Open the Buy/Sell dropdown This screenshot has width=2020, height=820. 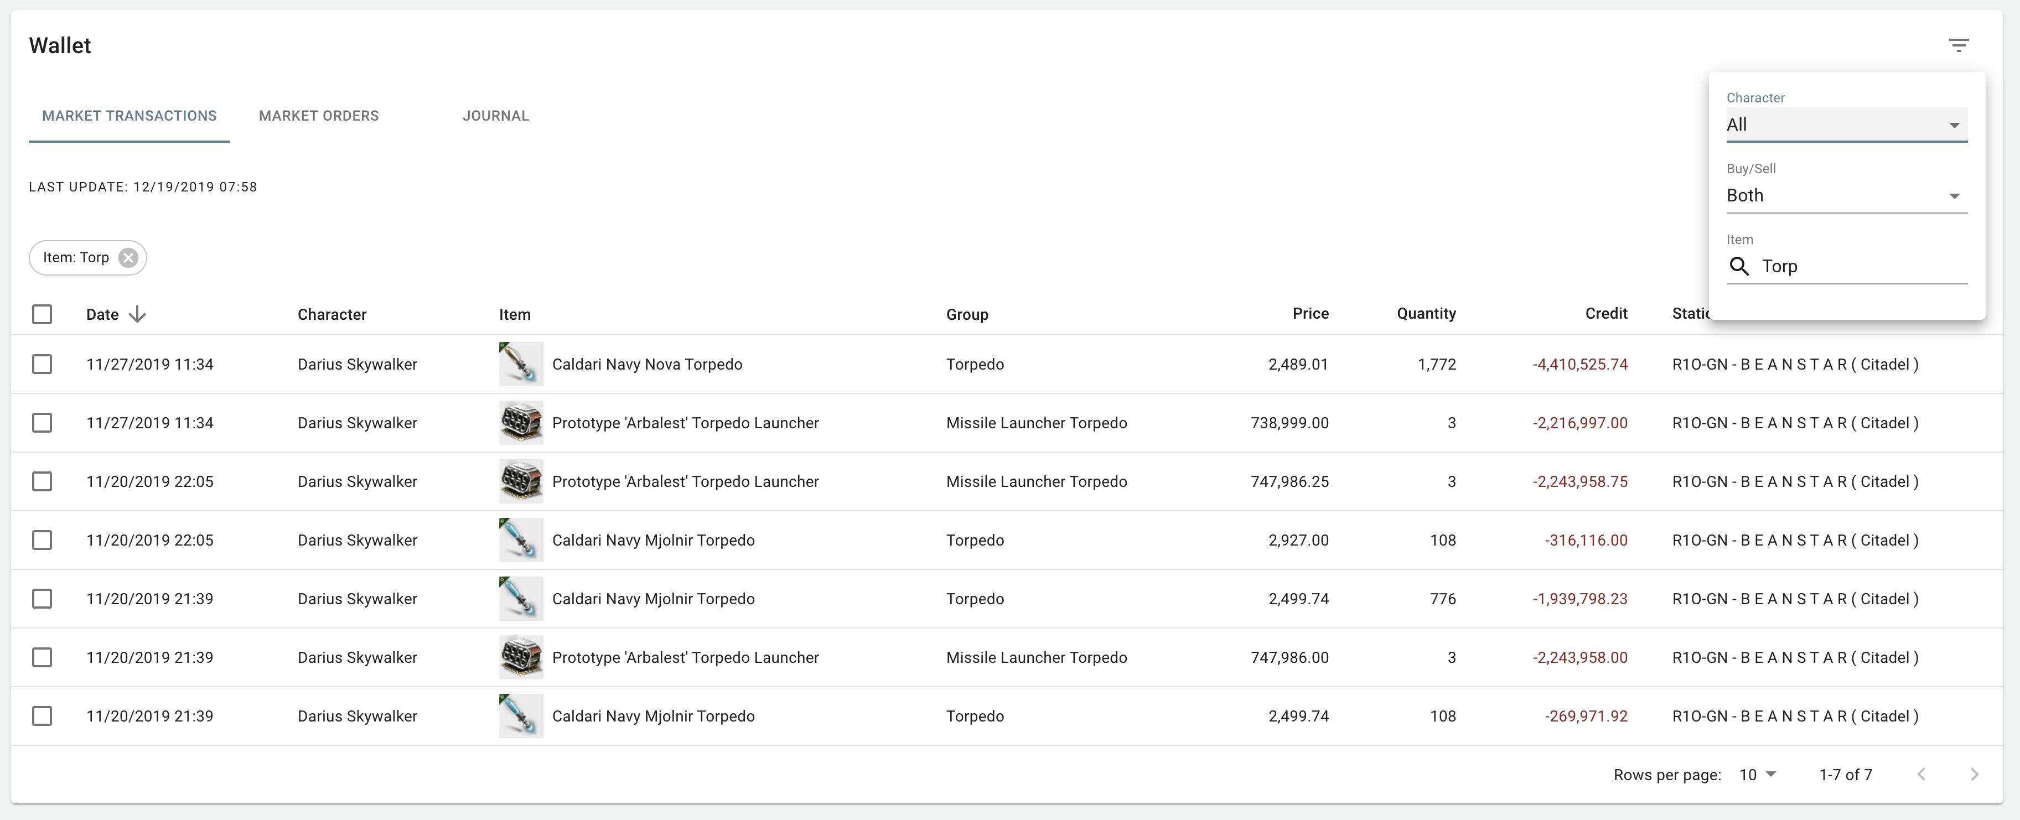(1846, 195)
